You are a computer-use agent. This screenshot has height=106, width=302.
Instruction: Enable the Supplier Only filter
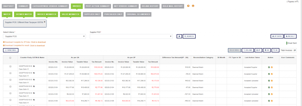pyautogui.click(x=92, y=14)
